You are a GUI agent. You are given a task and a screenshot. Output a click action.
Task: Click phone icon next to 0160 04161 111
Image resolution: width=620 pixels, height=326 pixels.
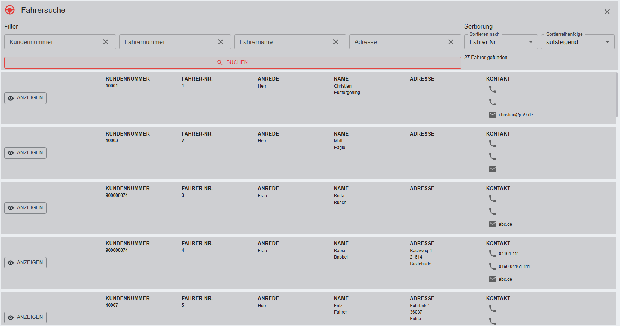tap(492, 267)
